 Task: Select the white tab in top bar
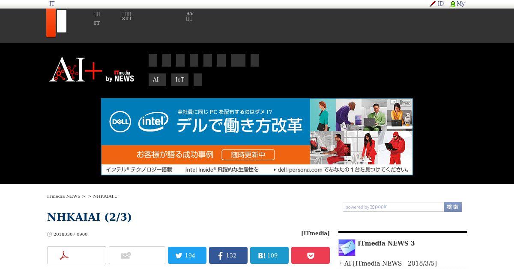click(62, 21)
